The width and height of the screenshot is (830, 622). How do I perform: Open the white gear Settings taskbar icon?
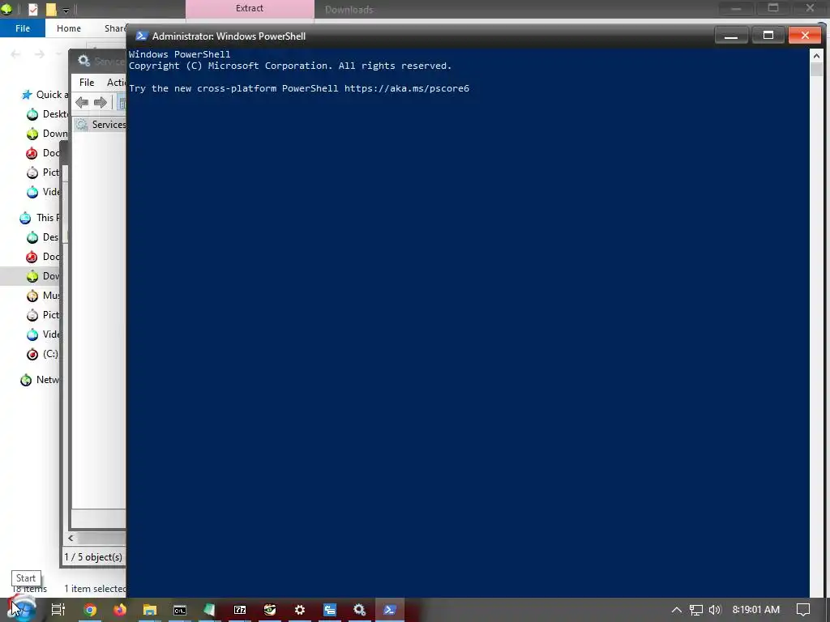click(x=300, y=610)
